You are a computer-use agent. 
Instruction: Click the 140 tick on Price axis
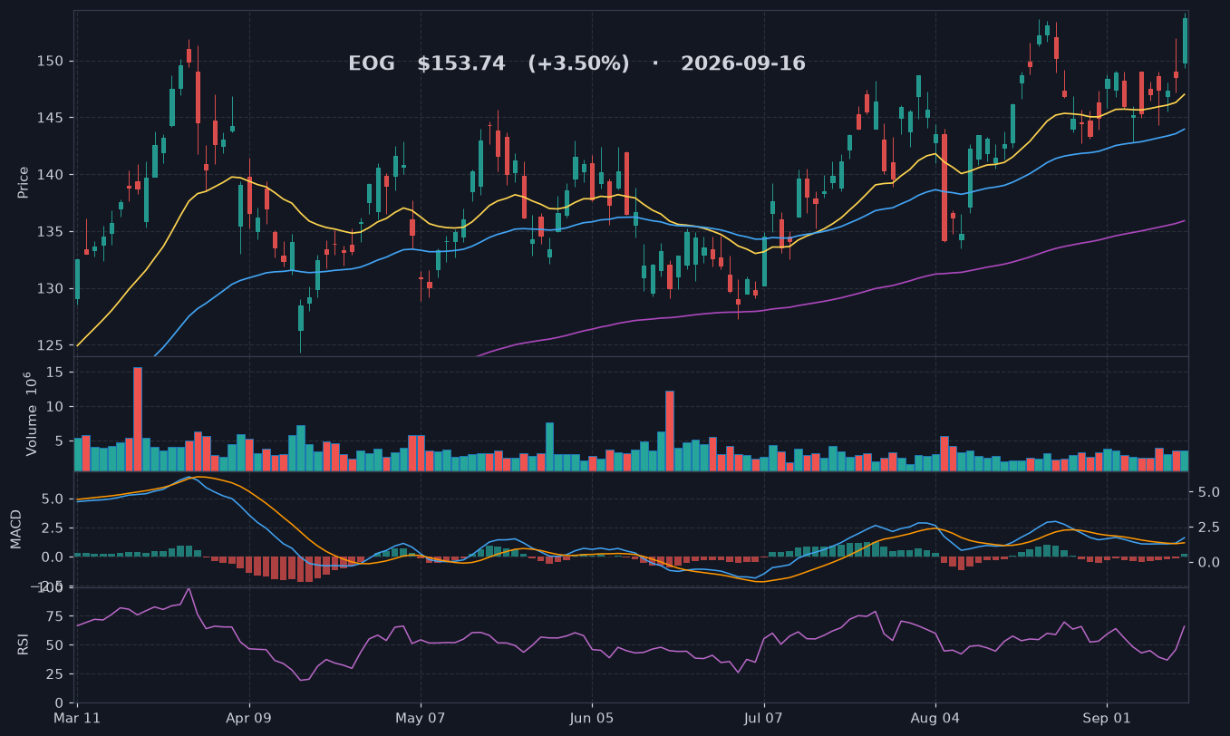pos(51,175)
